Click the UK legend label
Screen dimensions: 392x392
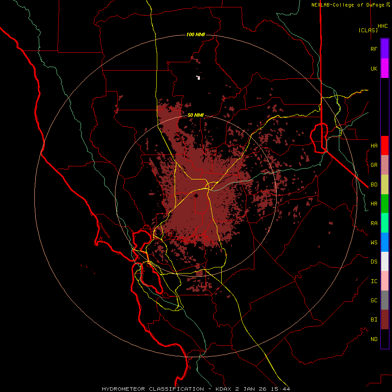(374, 69)
